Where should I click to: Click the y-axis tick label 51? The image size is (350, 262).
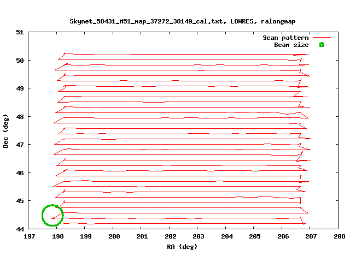(x=20, y=32)
